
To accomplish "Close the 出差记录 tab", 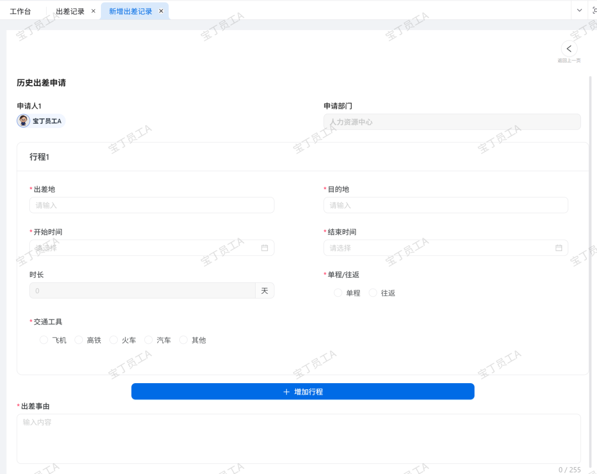I will pos(93,11).
